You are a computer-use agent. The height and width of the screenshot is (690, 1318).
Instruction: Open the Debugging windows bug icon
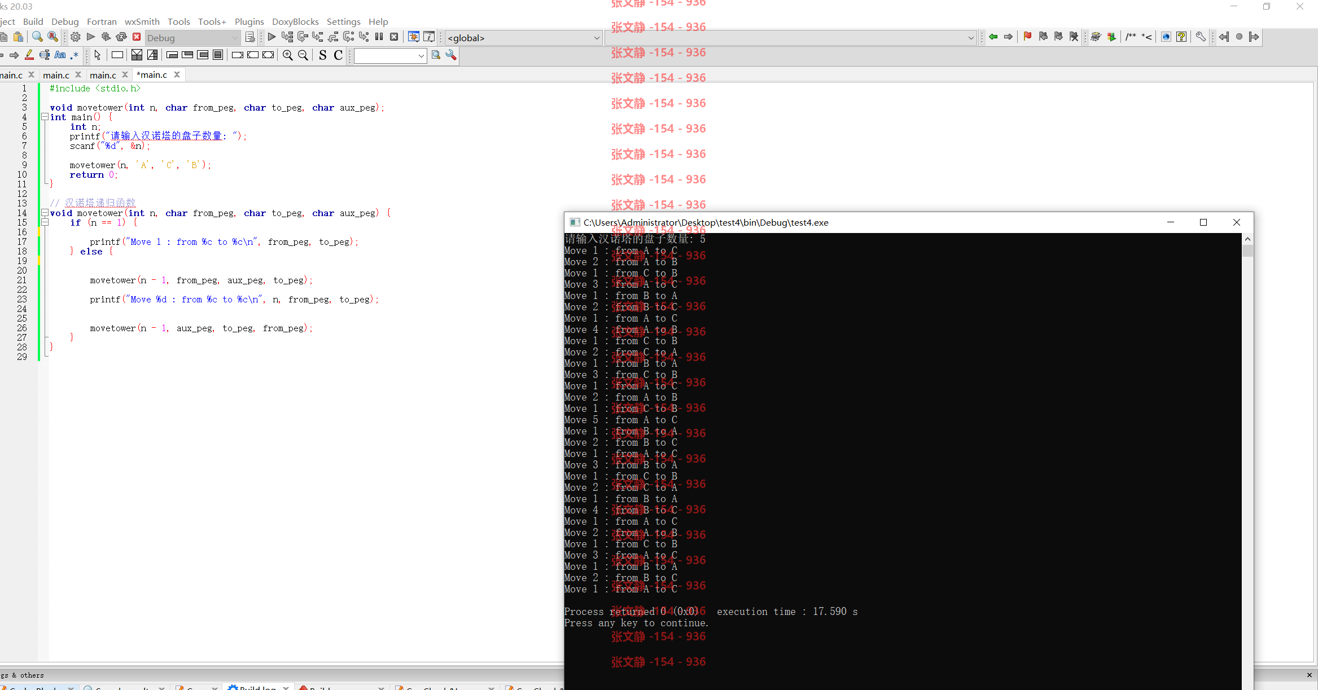pyautogui.click(x=414, y=37)
